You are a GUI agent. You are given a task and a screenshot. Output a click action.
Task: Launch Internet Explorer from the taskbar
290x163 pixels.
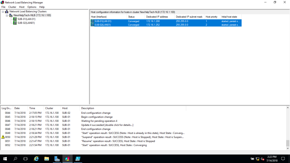click(x=36, y=159)
